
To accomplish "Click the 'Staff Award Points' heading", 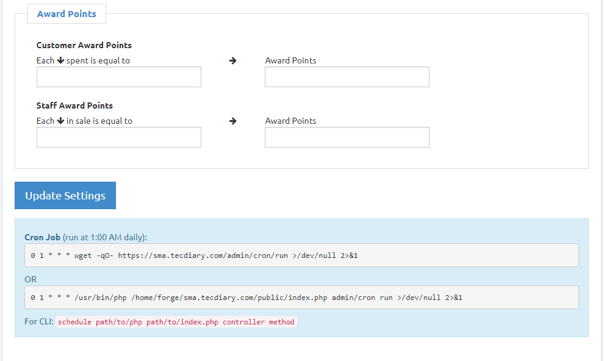I will (x=74, y=105).
